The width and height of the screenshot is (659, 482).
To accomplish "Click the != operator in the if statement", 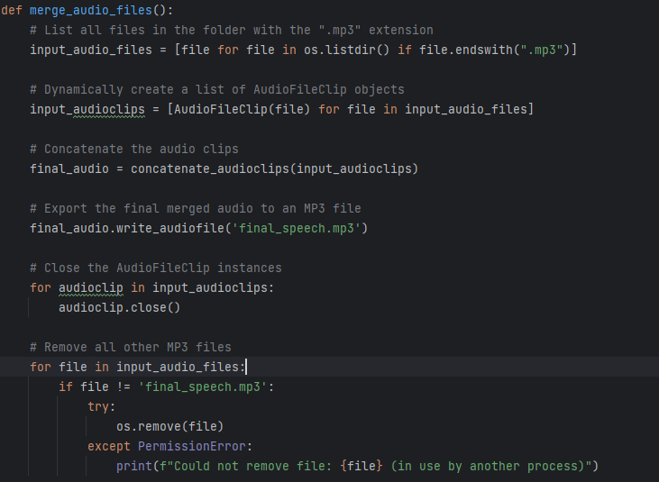I will (x=124, y=387).
